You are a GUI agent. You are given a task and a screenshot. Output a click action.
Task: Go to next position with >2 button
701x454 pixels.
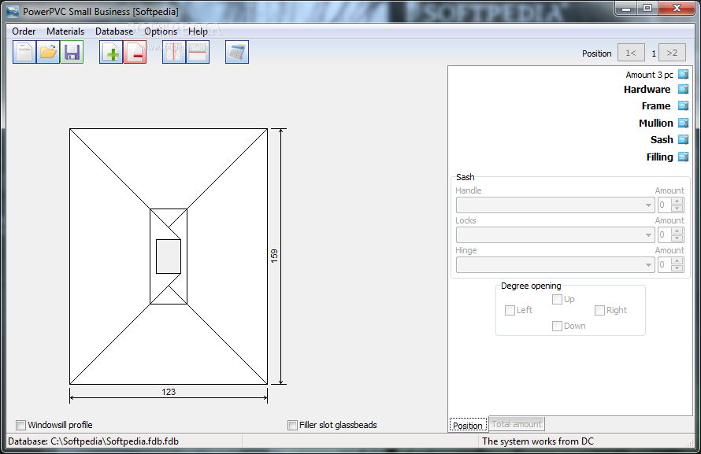[672, 53]
